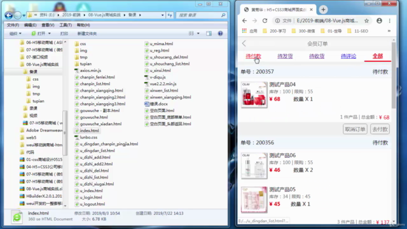407x229 pixels.
Task: Select HBuilderX.2.0.1 archive in tree
Action: [41, 196]
